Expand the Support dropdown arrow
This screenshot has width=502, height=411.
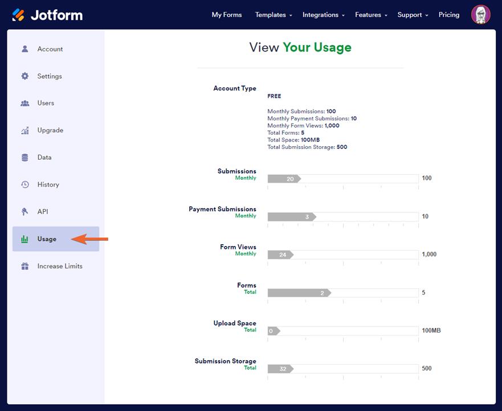tap(426, 15)
